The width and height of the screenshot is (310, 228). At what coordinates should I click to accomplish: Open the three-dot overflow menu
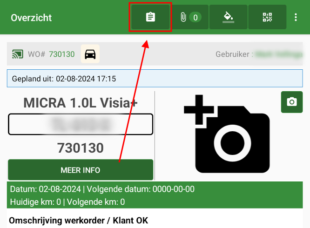click(x=296, y=17)
